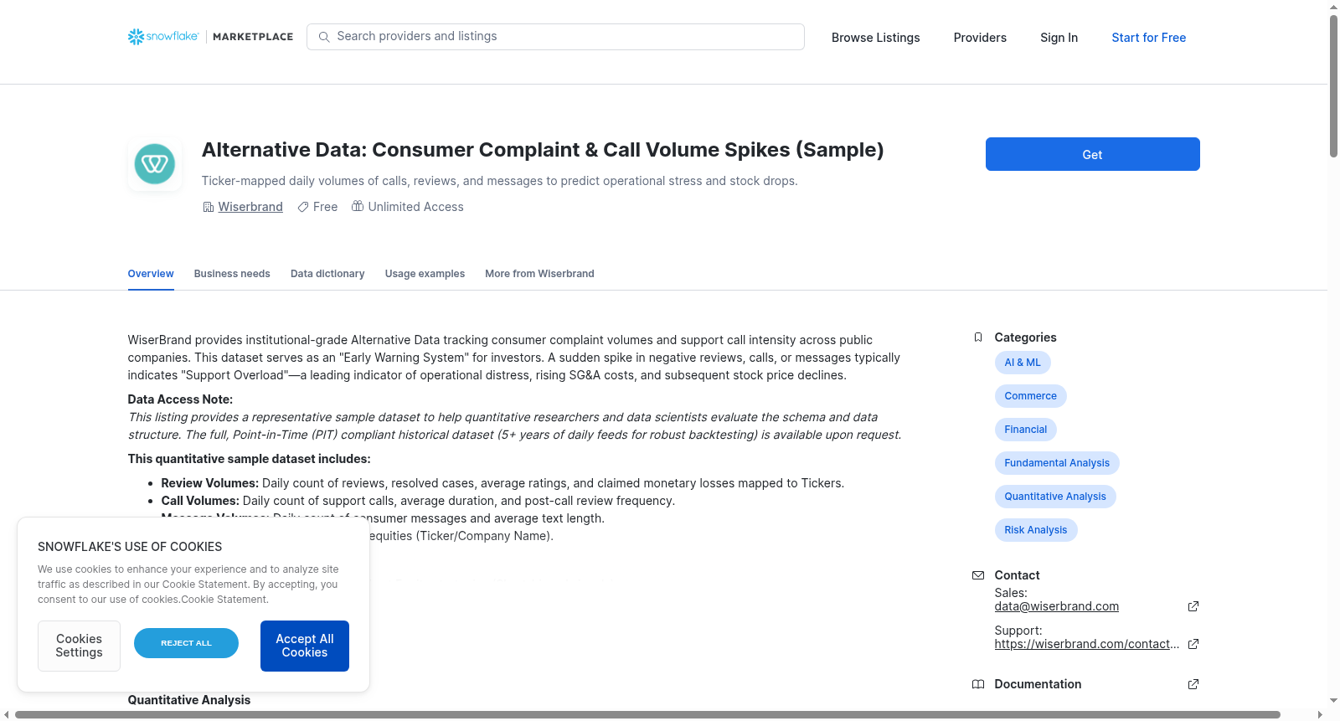
Task: Open Cookies Settings
Action: click(x=79, y=646)
